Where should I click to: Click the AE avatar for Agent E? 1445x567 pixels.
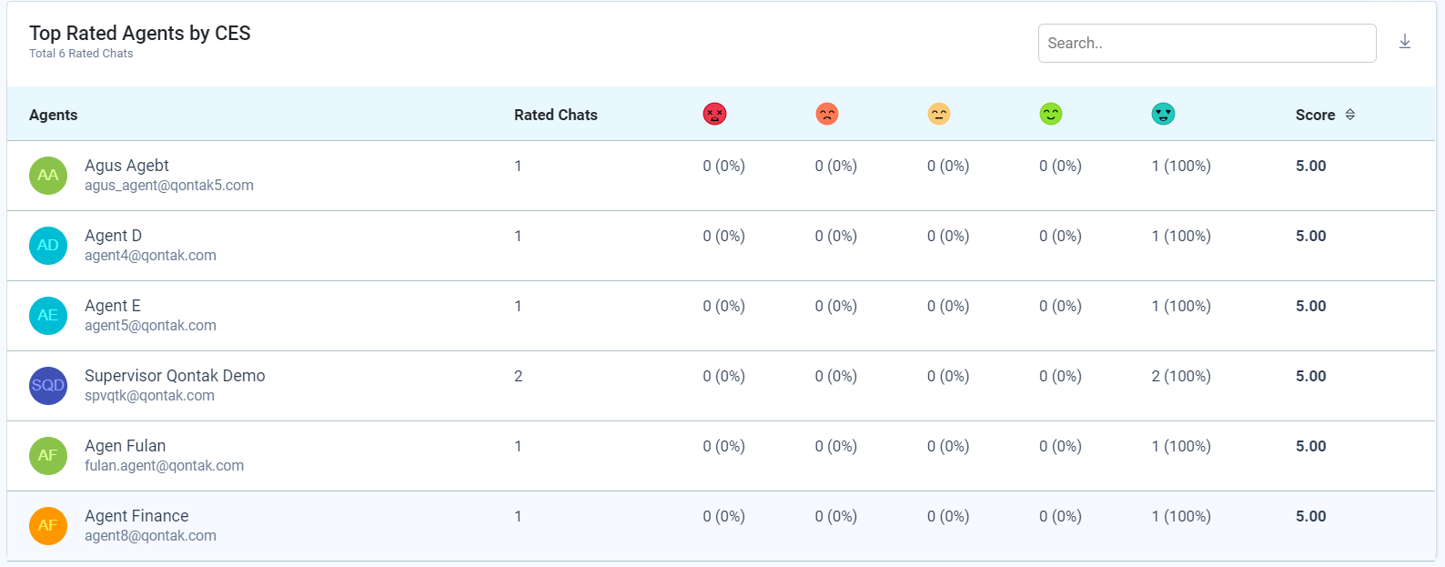(x=48, y=316)
